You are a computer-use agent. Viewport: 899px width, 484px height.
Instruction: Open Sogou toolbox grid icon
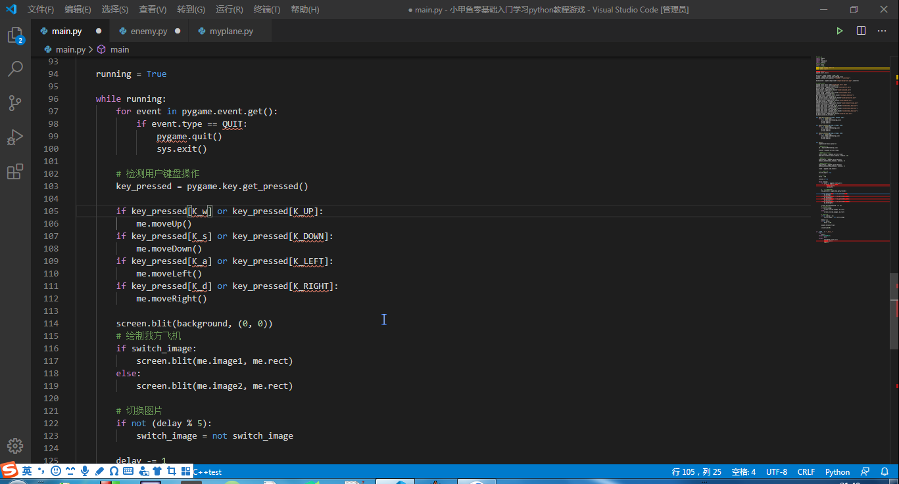click(x=186, y=471)
